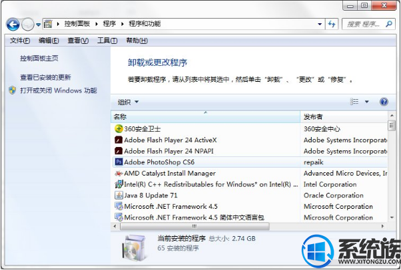The image size is (401, 270).
Task: Click the Java 8 Update 71 icon
Action: [x=119, y=195]
